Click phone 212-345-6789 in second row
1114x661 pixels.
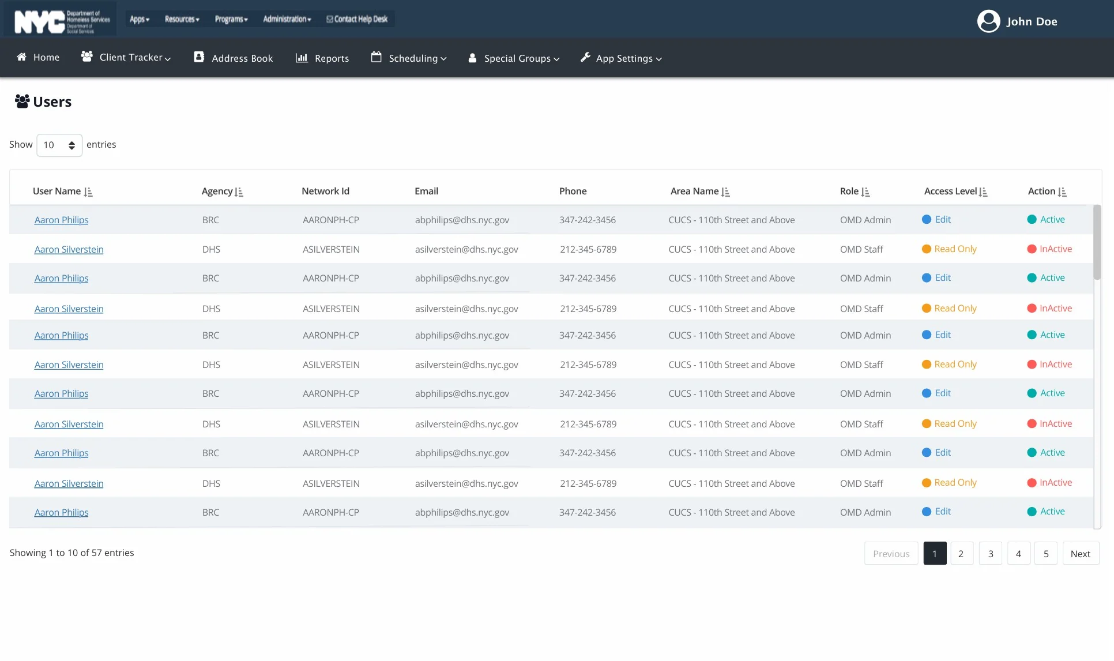coord(588,249)
